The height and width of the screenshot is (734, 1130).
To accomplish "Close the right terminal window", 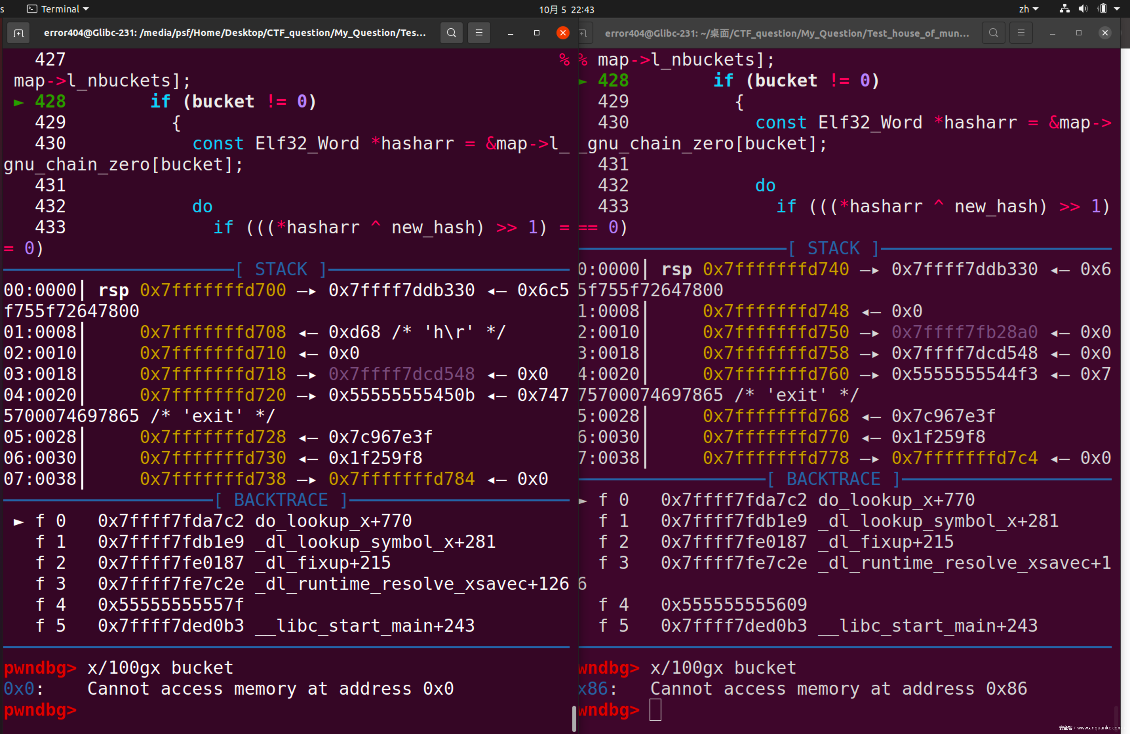I will (x=1105, y=33).
